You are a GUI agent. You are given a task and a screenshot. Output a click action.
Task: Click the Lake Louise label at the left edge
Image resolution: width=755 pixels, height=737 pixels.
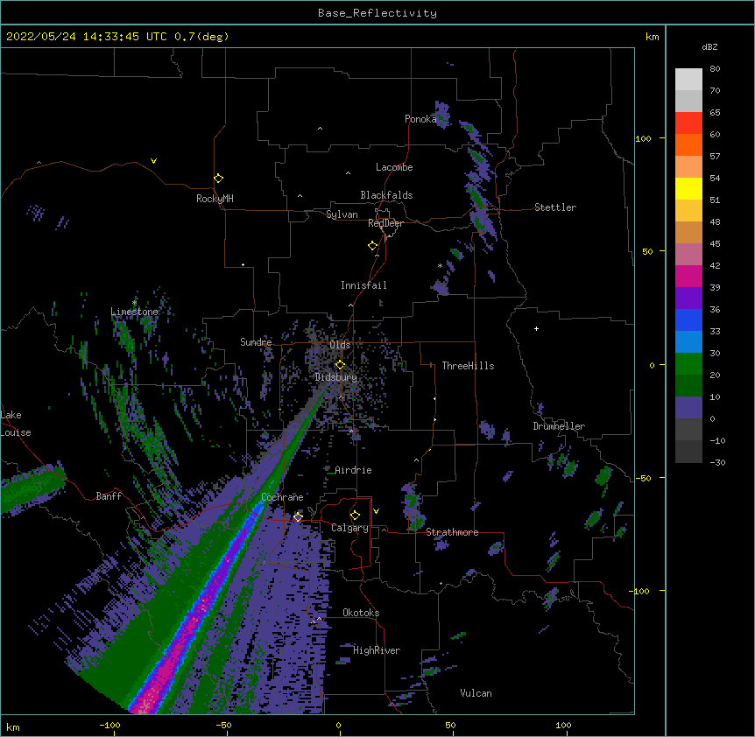16,424
